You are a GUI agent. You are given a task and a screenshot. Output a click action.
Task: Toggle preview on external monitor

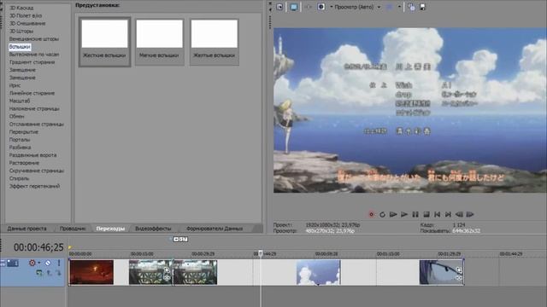(294, 7)
